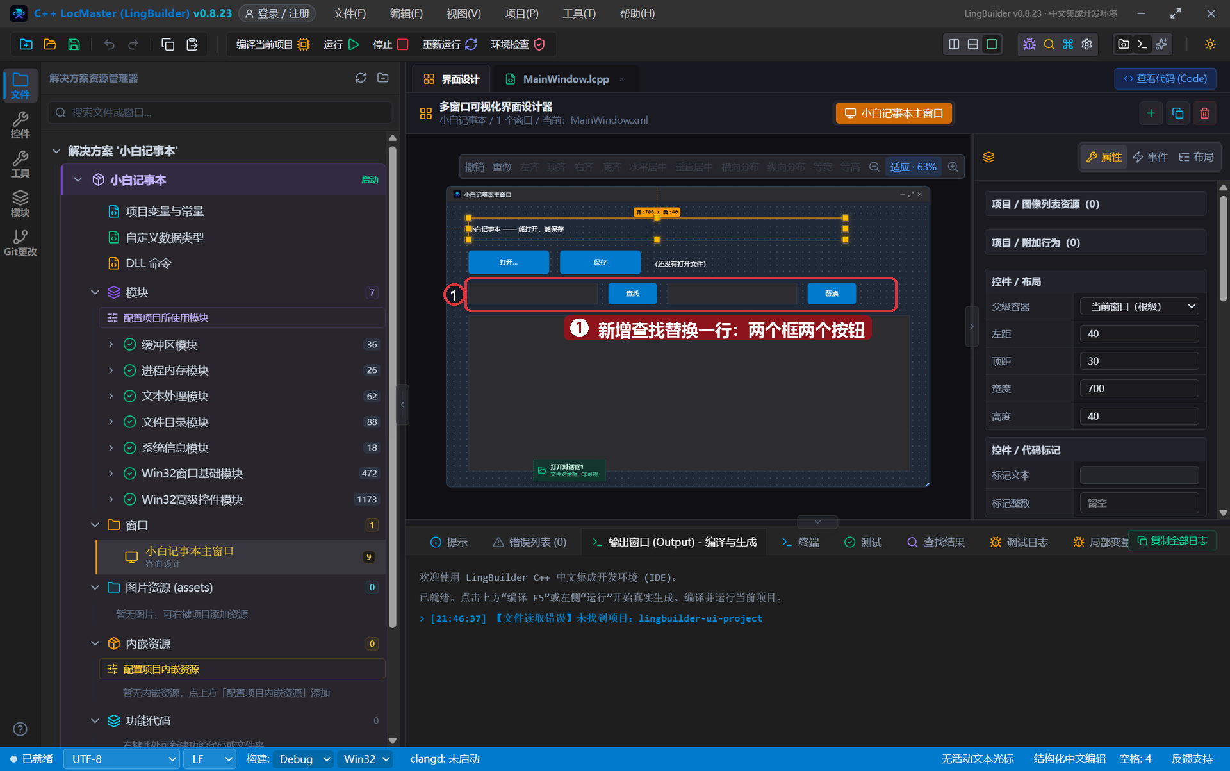Open the 父级容器 dropdown

click(1139, 306)
